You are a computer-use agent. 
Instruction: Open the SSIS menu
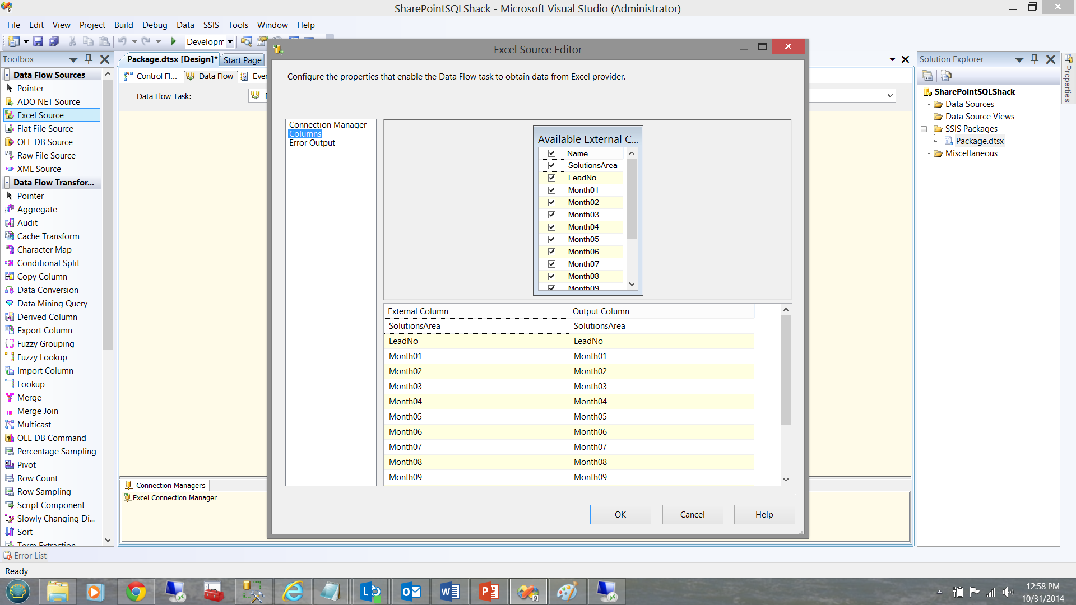point(211,25)
